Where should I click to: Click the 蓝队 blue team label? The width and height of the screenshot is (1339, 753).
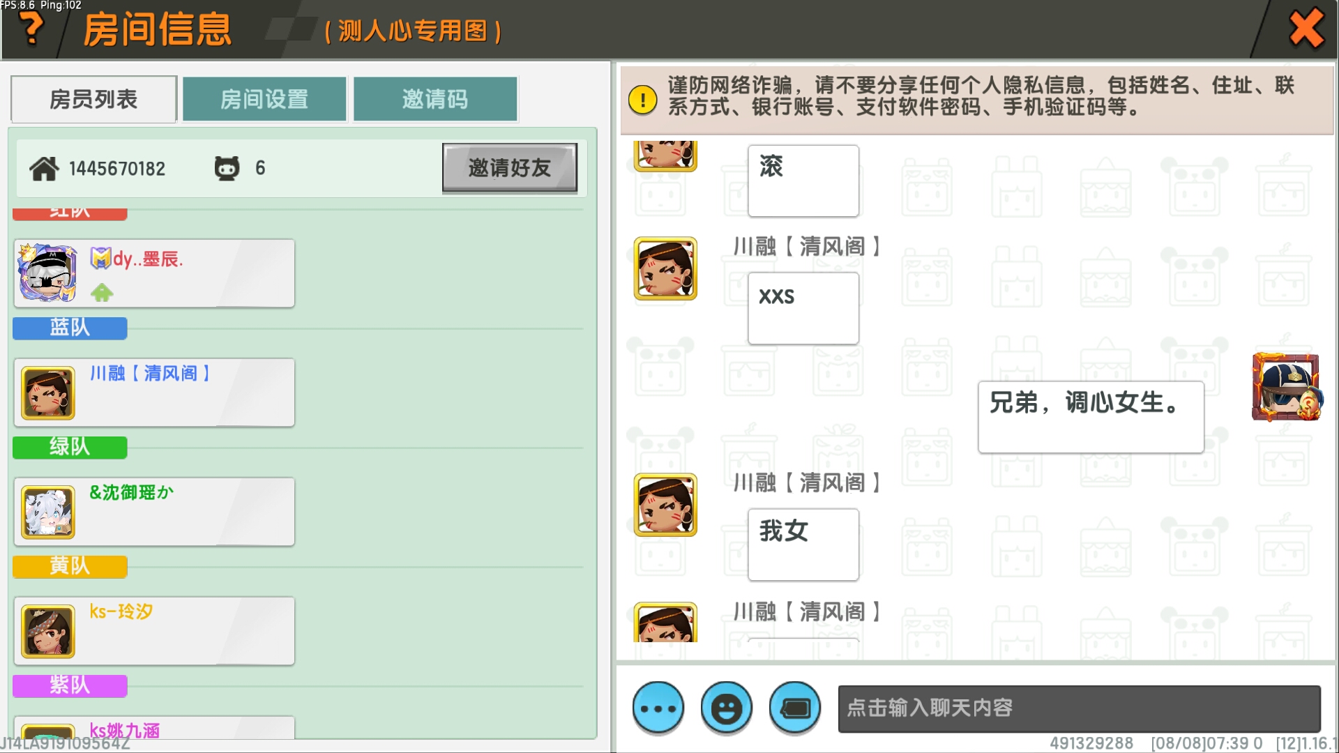point(70,328)
